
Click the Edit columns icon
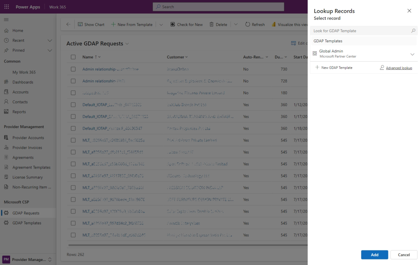click(294, 43)
